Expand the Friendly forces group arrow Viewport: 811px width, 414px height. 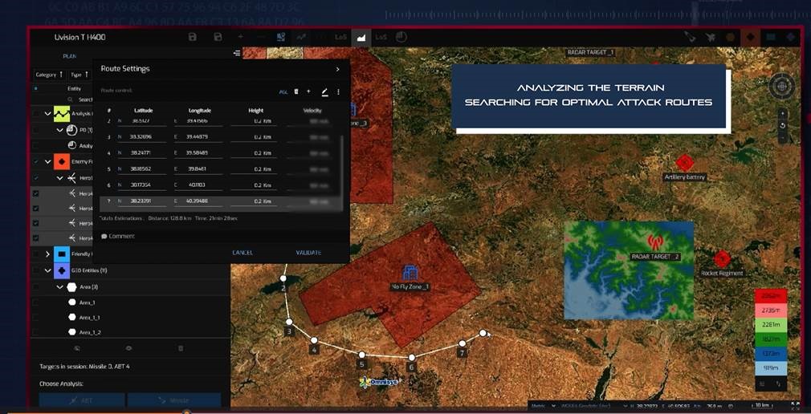[x=47, y=254]
